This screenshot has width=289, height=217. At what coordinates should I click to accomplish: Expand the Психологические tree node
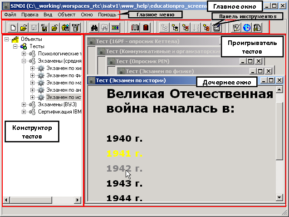tap(24, 54)
